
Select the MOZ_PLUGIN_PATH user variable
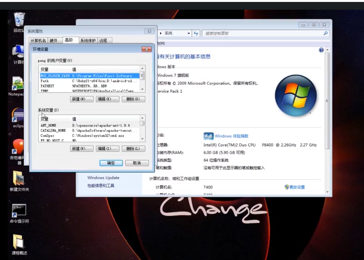[89, 76]
